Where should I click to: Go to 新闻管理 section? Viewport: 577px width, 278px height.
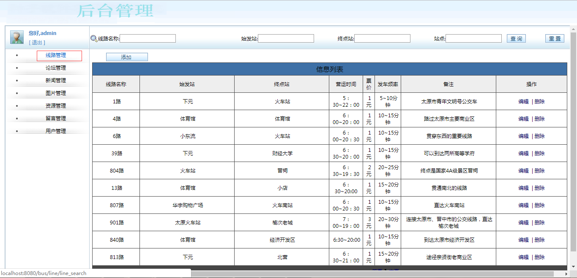coord(56,81)
